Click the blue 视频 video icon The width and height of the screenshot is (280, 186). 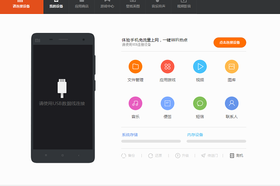(x=200, y=67)
